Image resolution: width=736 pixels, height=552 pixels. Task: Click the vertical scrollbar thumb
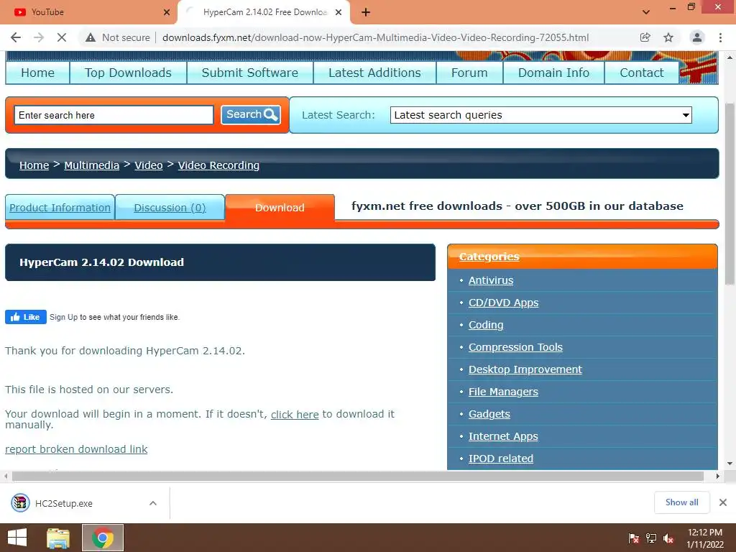(730, 193)
